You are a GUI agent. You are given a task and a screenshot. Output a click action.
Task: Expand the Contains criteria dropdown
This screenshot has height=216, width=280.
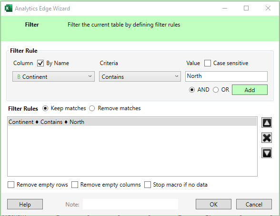pos(140,76)
